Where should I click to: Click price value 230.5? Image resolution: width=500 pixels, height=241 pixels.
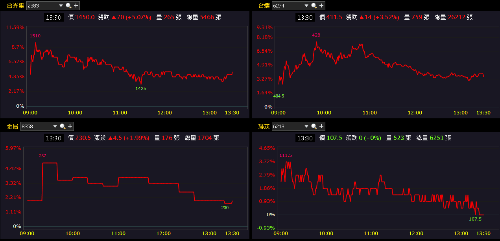83,138
